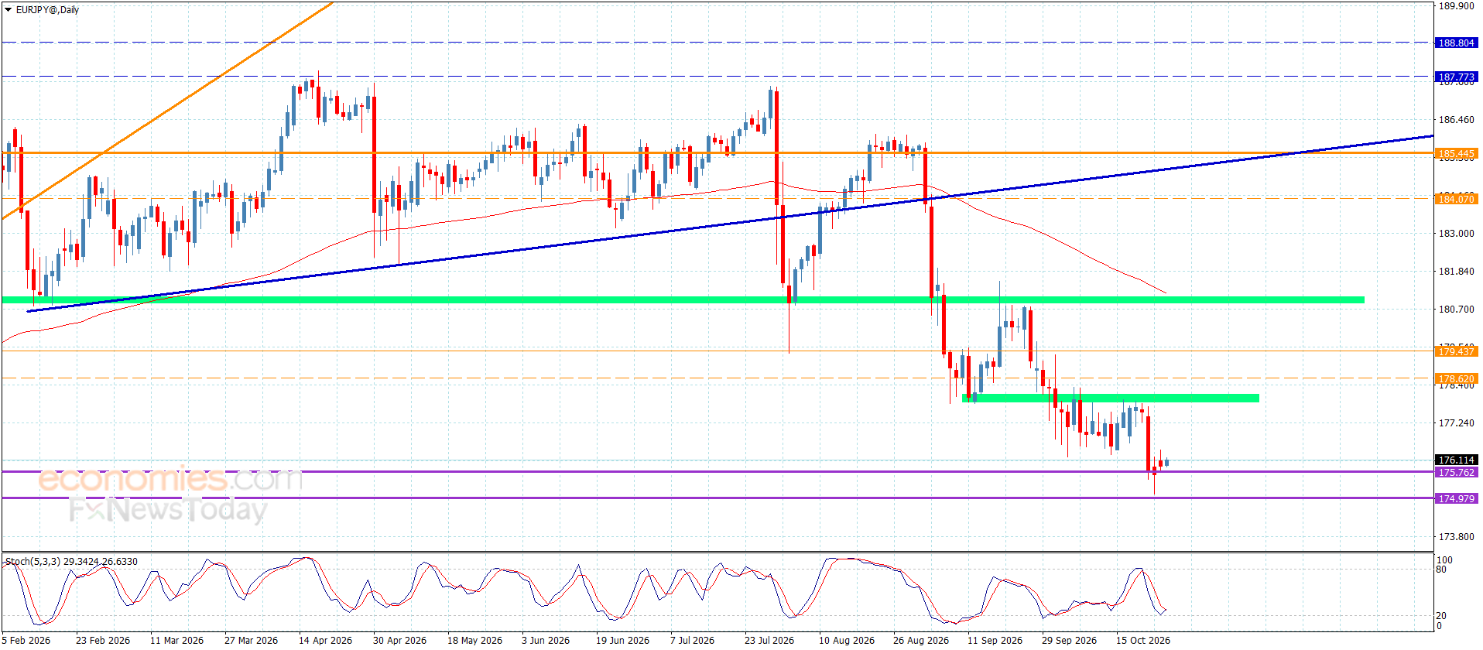This screenshot has width=1483, height=650.
Task: Click the orange 184.070 price label
Action: click(1456, 200)
